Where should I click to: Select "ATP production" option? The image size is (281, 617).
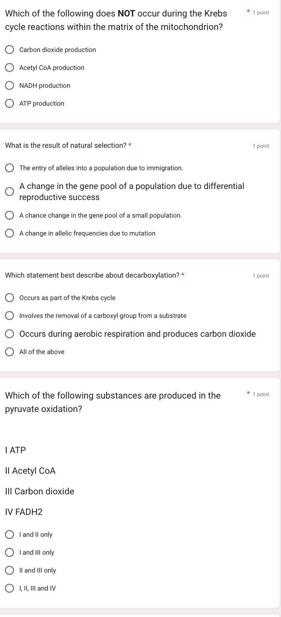pos(10,103)
